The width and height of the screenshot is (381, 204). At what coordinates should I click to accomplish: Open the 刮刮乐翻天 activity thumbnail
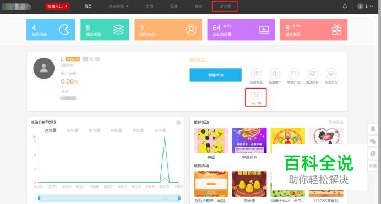point(211,184)
